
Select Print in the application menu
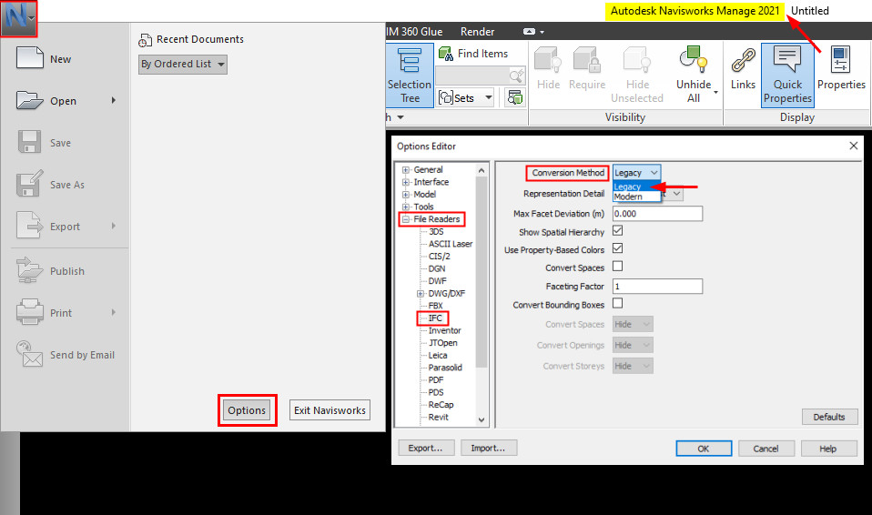(65, 313)
